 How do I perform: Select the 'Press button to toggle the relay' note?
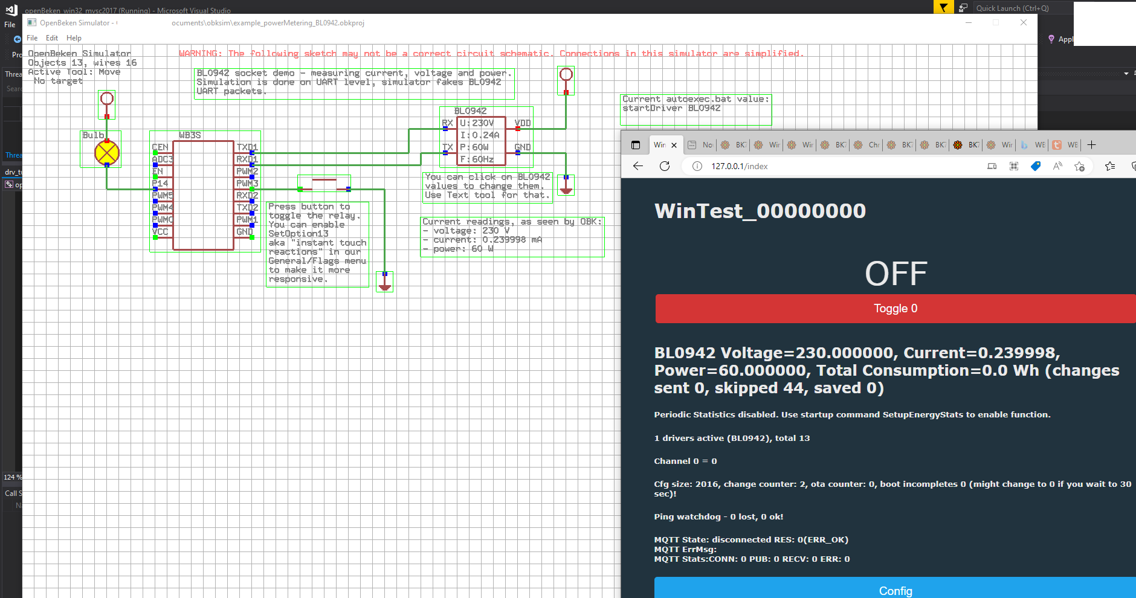coord(318,244)
